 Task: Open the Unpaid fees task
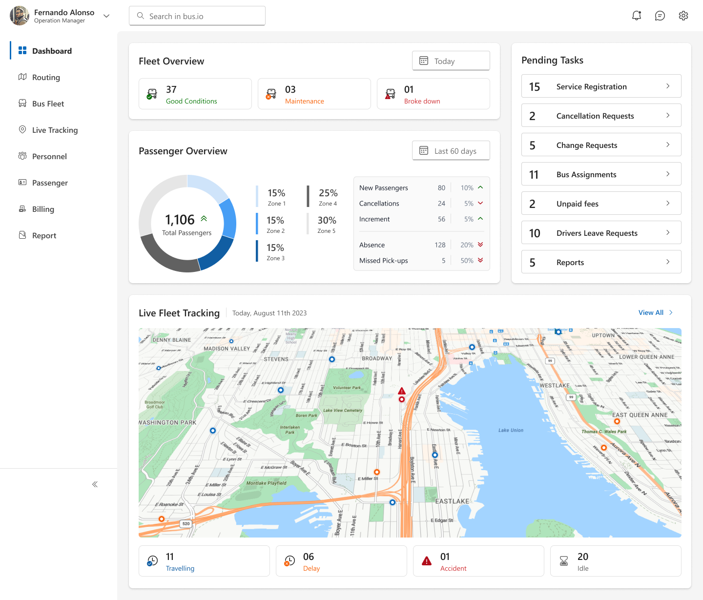[601, 203]
